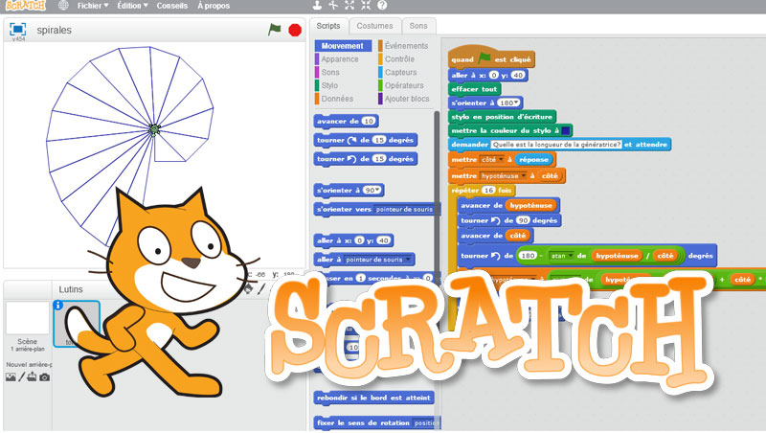Click the effacer tout block
766x433 pixels.
[474, 89]
